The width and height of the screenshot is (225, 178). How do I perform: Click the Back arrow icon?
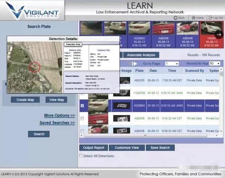point(175,18)
